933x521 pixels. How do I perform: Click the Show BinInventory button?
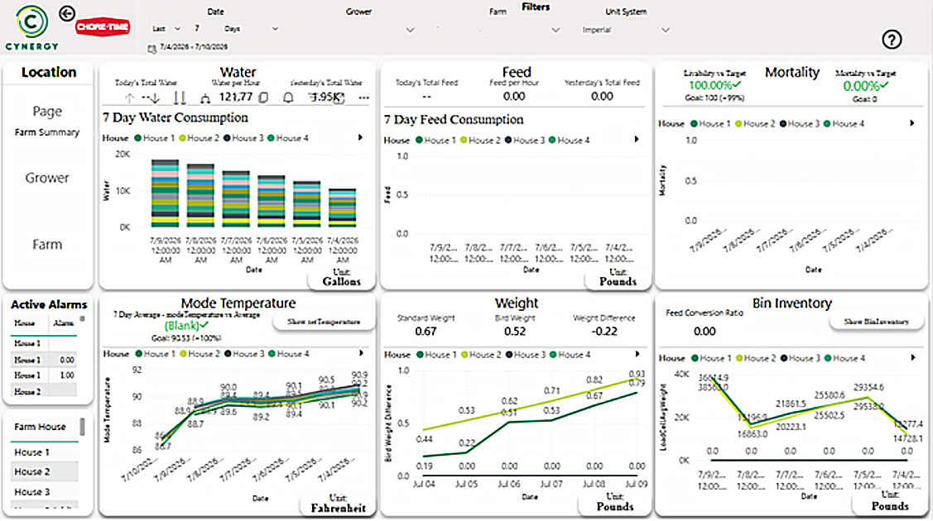[877, 322]
